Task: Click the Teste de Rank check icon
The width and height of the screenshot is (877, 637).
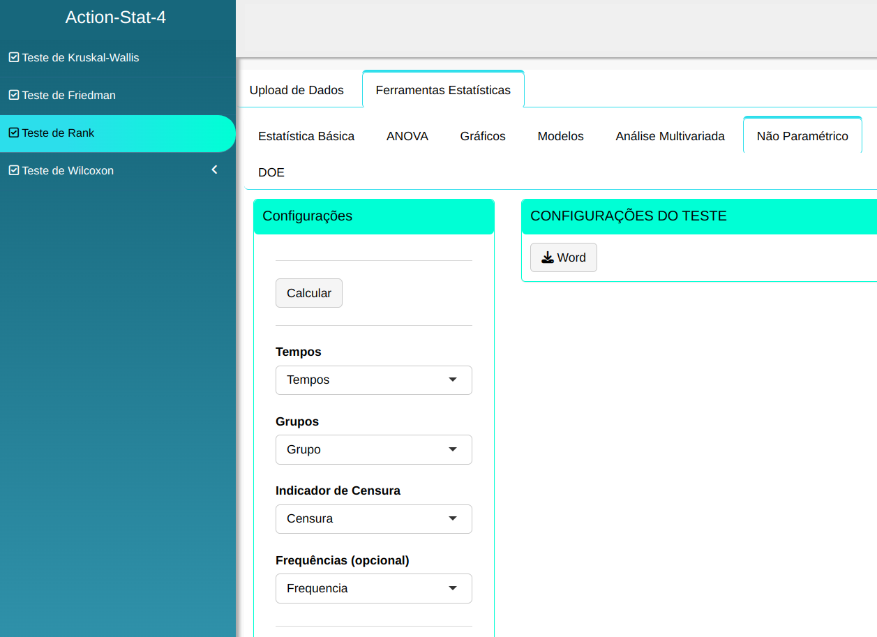Action: (x=13, y=133)
